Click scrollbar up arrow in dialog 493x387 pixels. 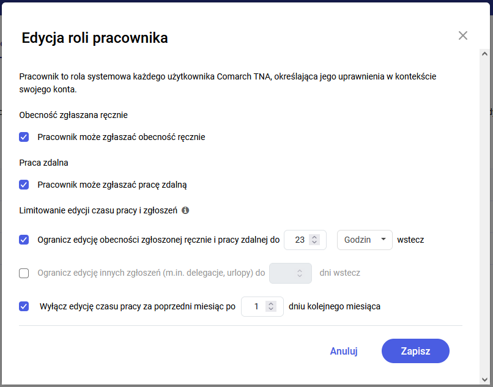(484, 54)
